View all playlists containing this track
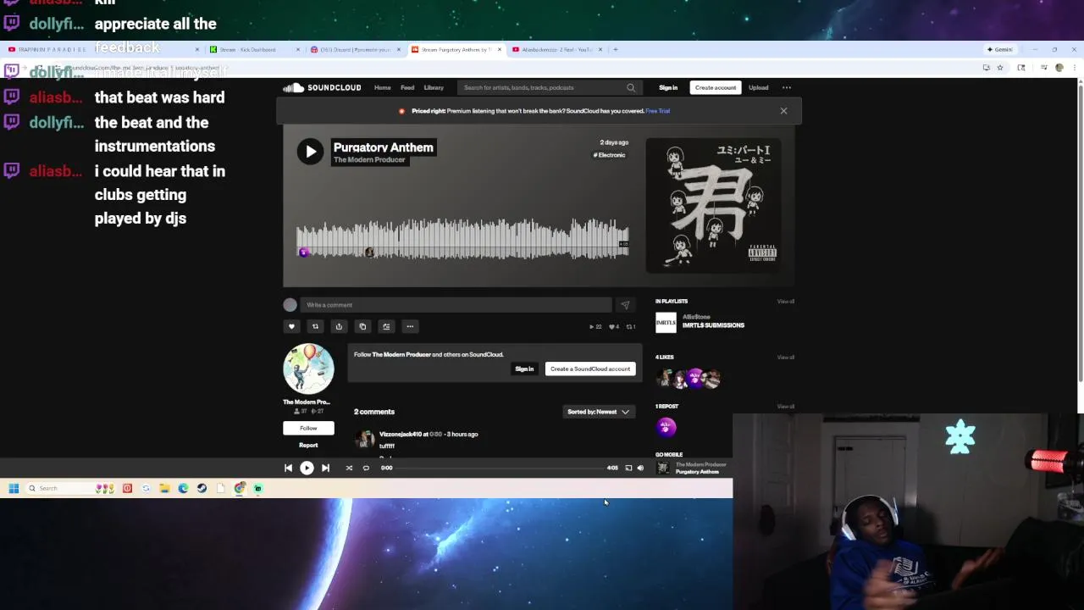This screenshot has height=610, width=1084. click(786, 302)
